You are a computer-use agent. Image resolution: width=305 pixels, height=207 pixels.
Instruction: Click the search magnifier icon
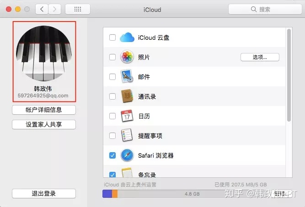click(x=253, y=9)
